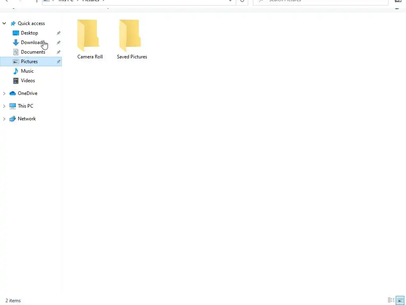The width and height of the screenshot is (406, 305).
Task: Select the Quick access heading
Action: [x=31, y=23]
